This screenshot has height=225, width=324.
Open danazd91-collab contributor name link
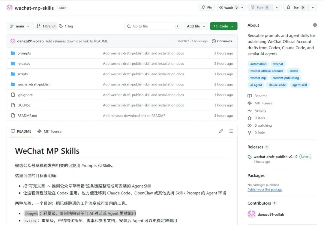(x=271, y=214)
